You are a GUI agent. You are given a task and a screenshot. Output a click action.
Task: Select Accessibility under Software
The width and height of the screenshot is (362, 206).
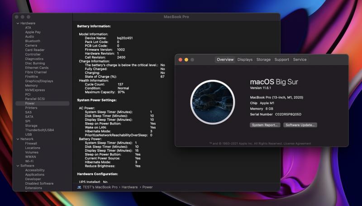click(x=35, y=170)
